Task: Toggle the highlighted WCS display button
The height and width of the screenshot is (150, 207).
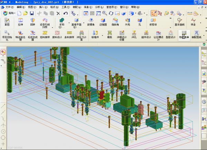Action: pyautogui.click(x=154, y=13)
